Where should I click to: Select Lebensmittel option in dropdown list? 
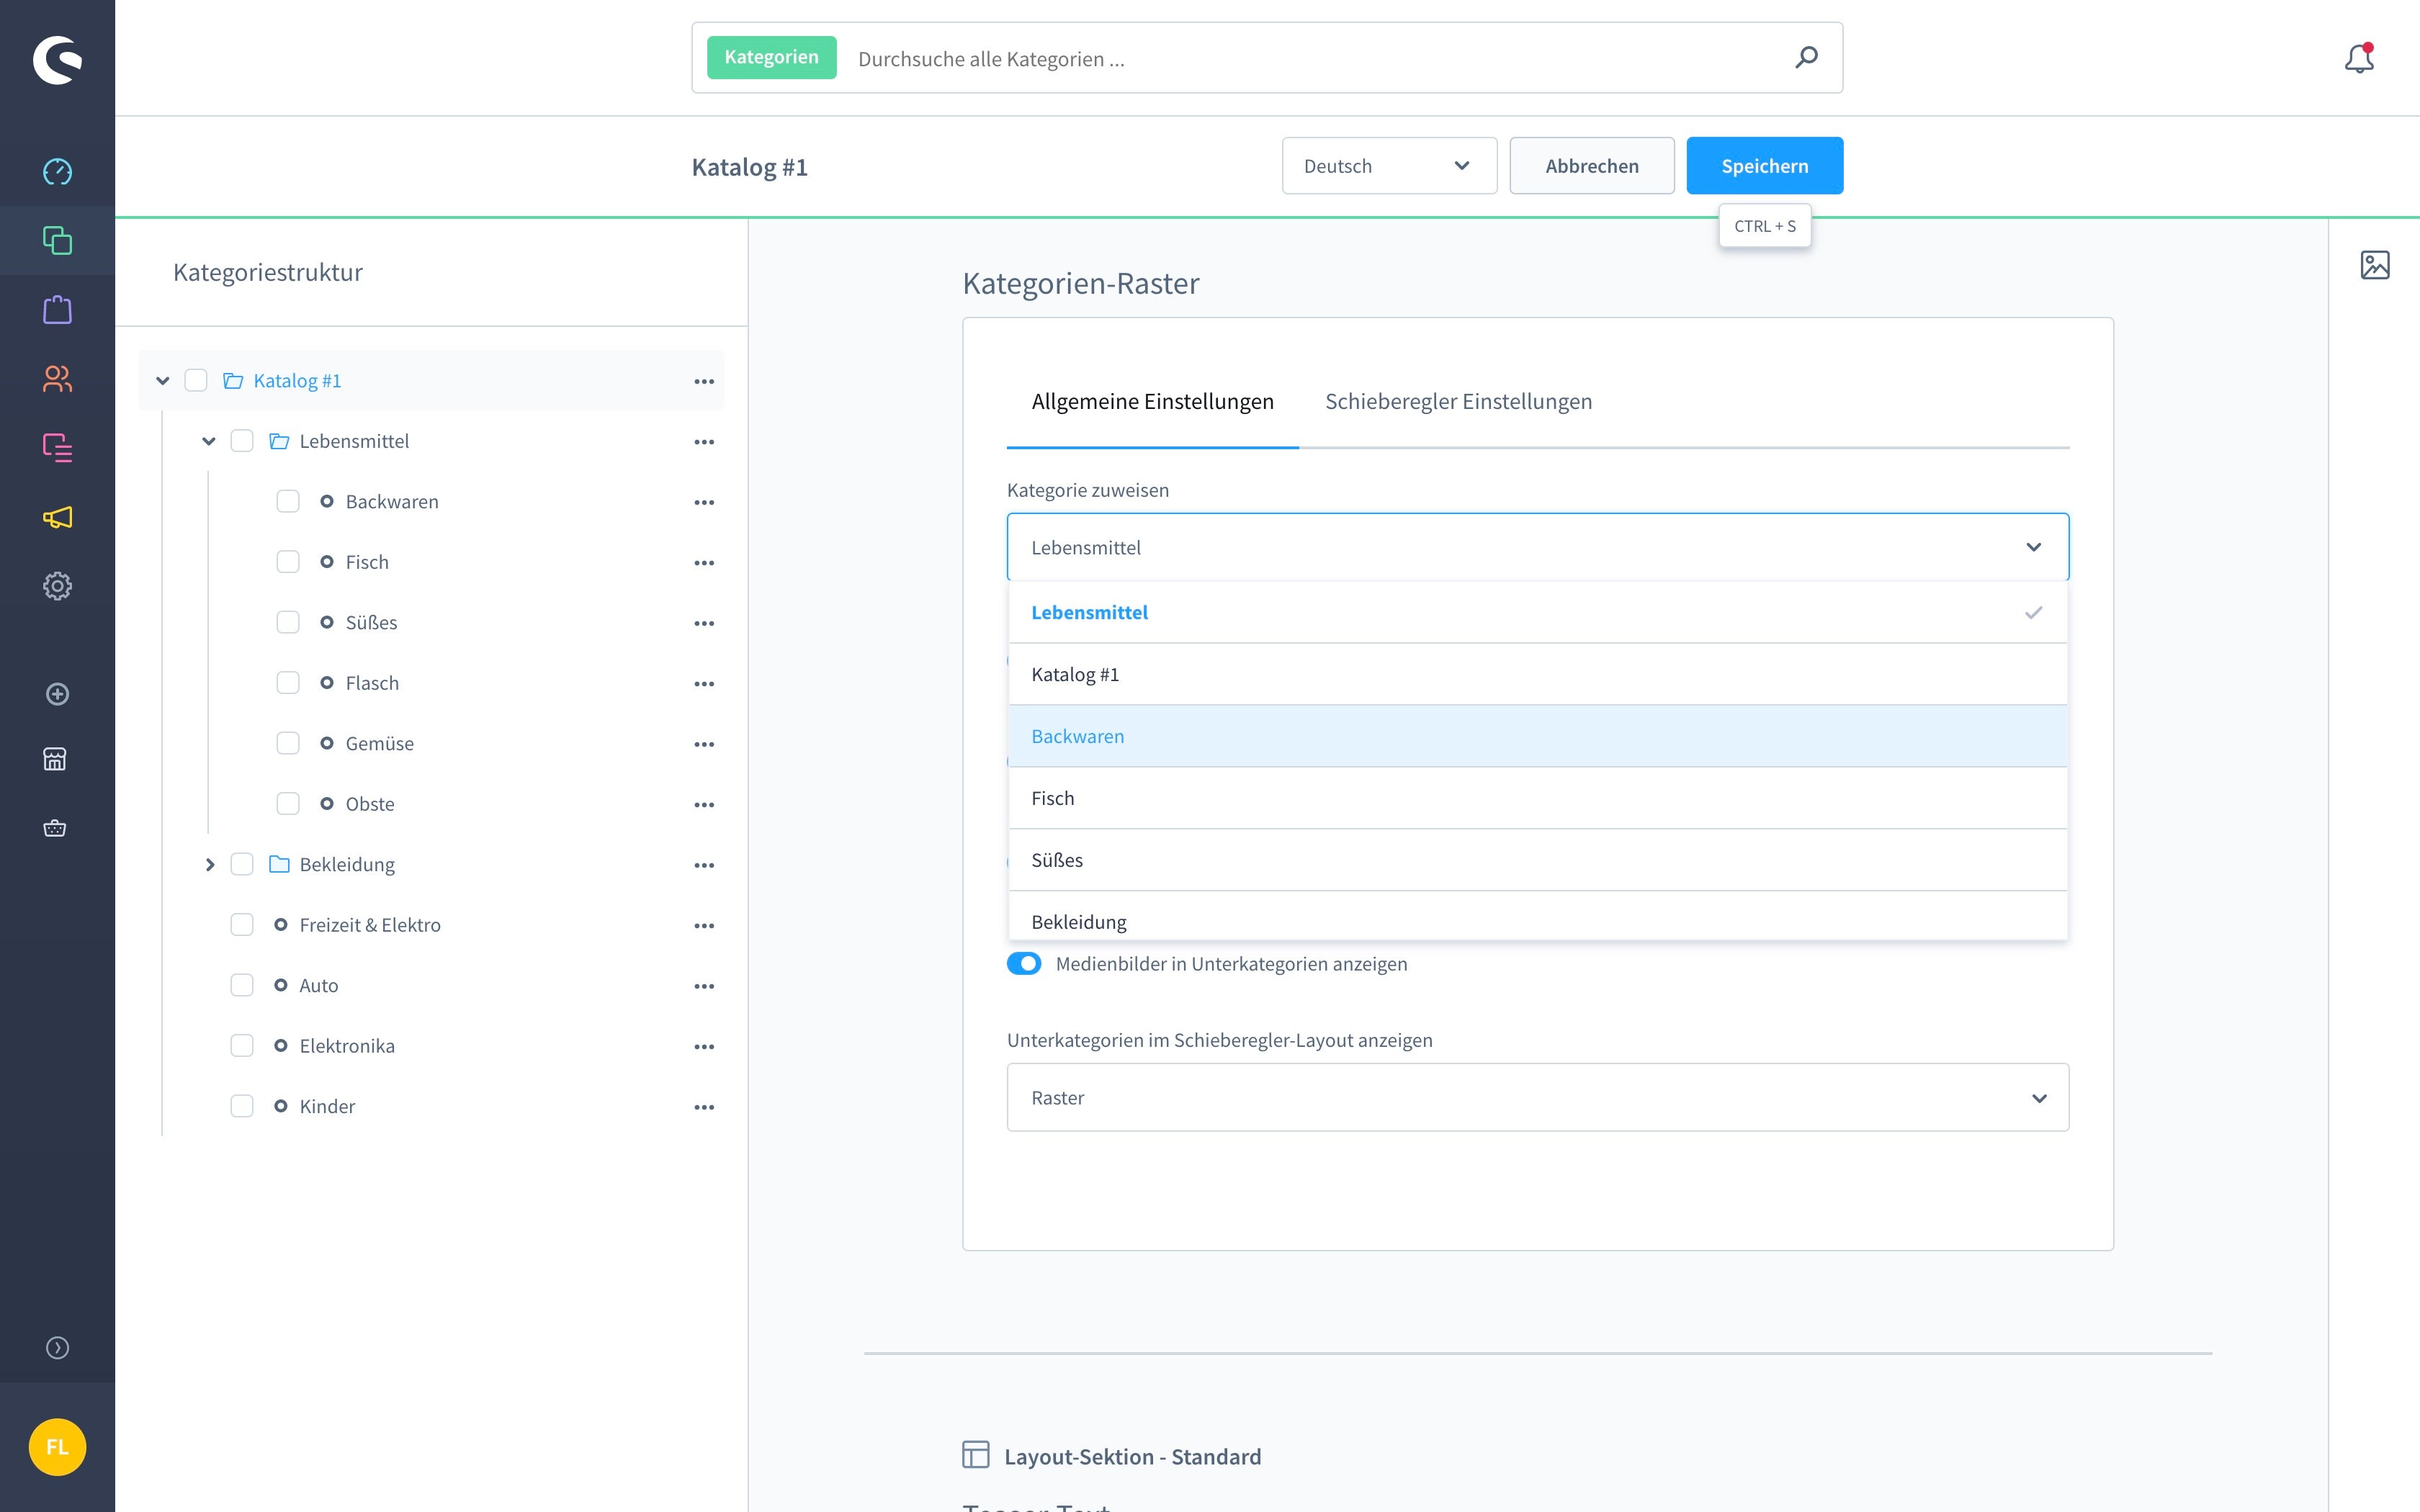1538,612
